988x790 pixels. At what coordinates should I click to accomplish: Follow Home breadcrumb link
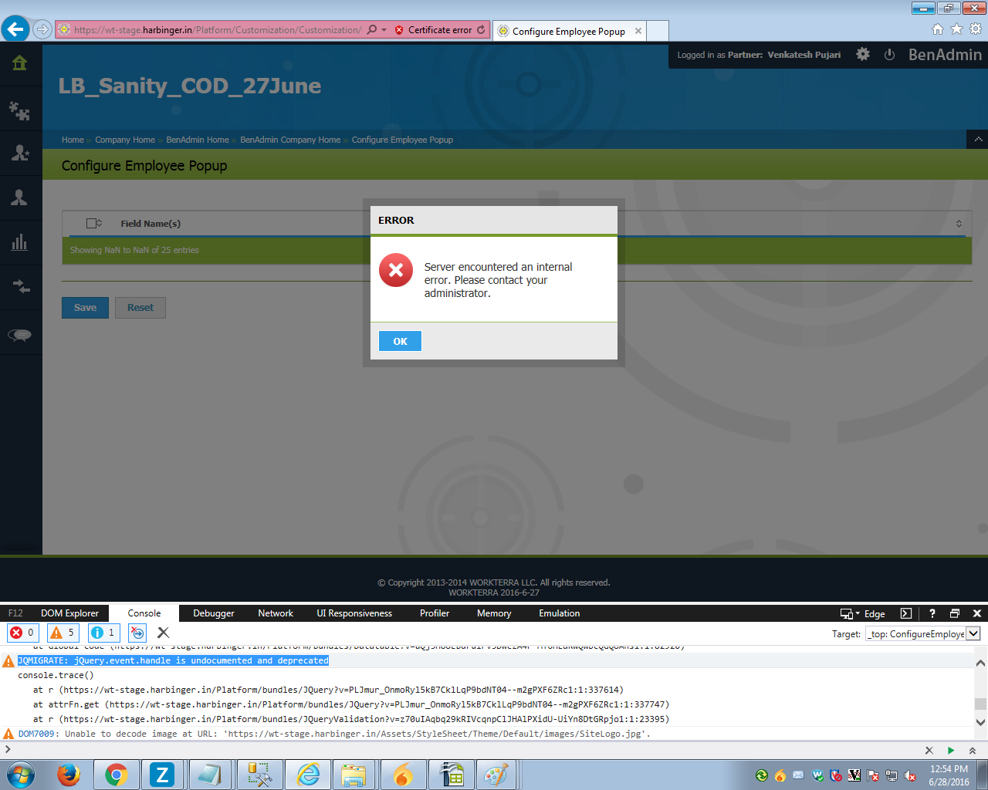[x=73, y=140]
